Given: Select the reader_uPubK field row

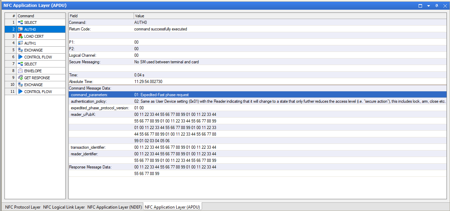Looking at the screenshot, I should [x=257, y=114].
